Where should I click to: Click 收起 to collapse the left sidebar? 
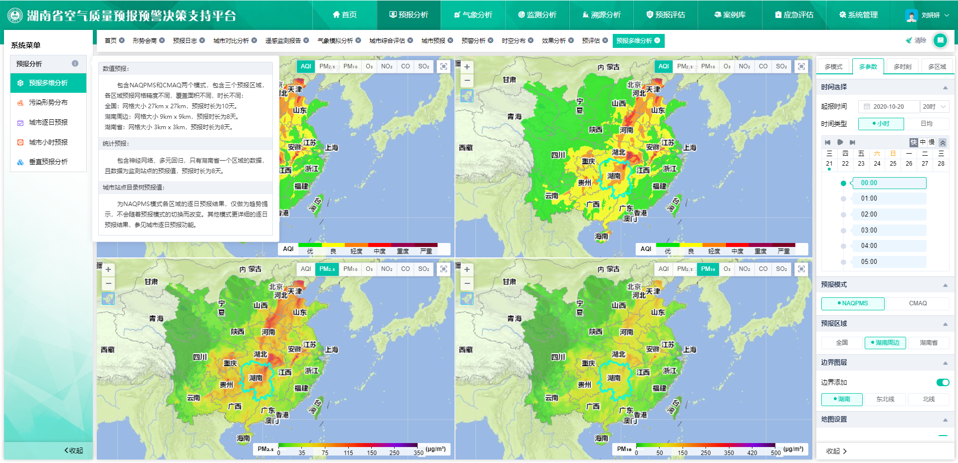click(74, 450)
